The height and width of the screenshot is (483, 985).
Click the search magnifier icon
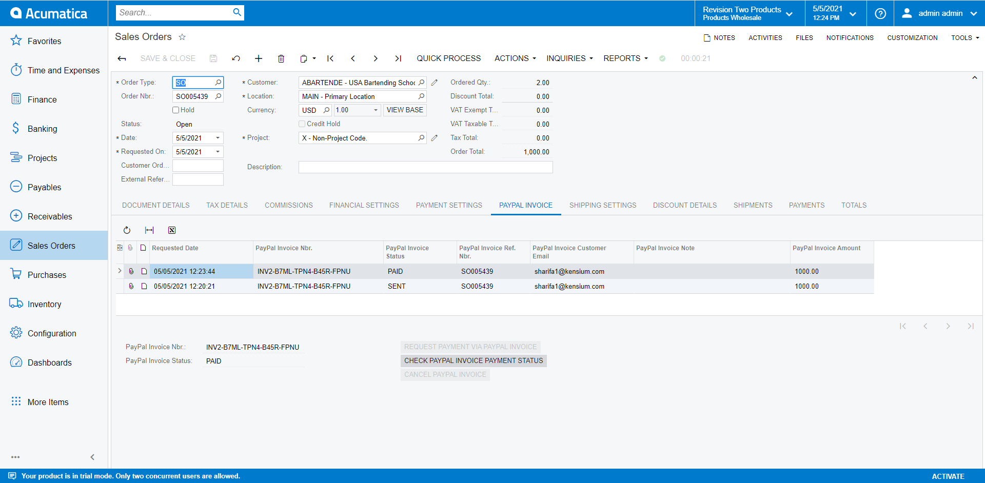[x=237, y=12]
